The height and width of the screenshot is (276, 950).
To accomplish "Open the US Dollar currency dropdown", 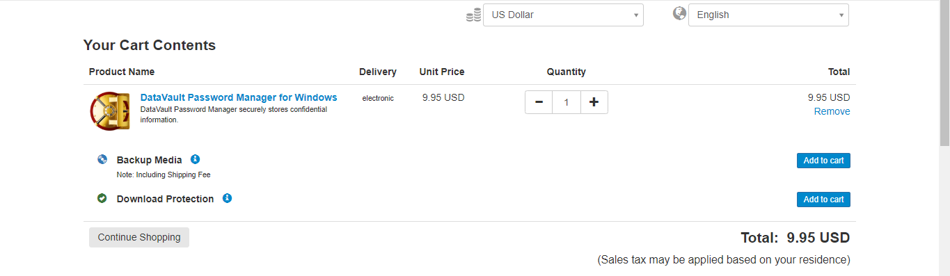I will click(x=563, y=15).
